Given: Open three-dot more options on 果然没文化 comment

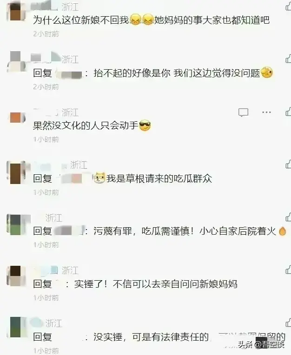Looking at the screenshot, I should tap(266, 112).
